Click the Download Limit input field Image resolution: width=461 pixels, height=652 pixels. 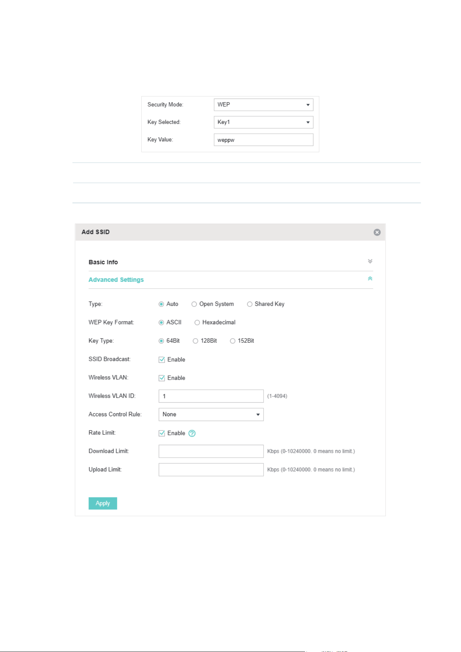(211, 451)
